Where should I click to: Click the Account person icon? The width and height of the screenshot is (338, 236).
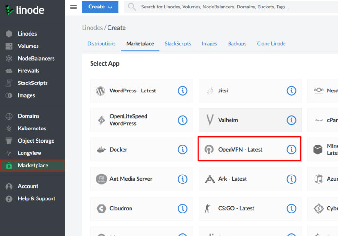[x=9, y=186]
